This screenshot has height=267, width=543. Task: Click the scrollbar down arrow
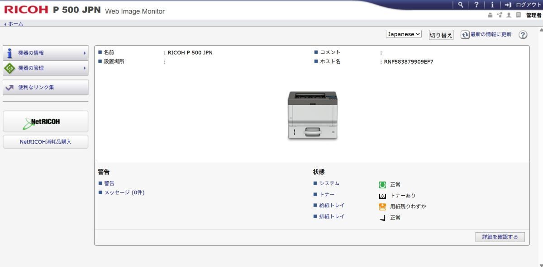(540, 265)
